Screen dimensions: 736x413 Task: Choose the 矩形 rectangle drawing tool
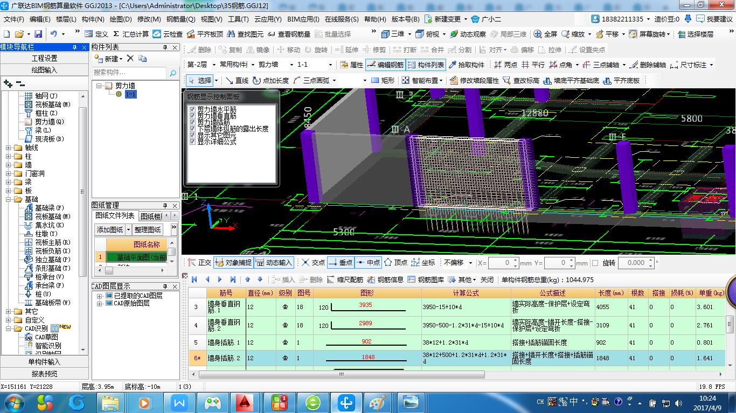pos(383,80)
